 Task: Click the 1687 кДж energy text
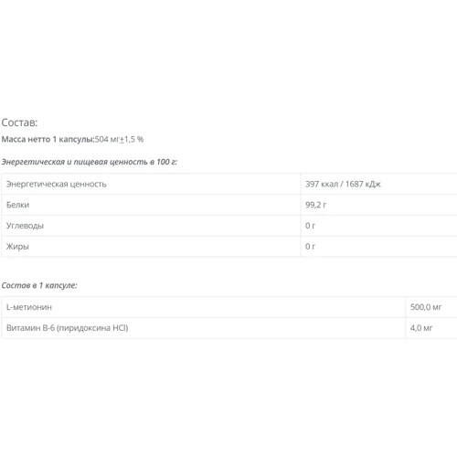click(x=363, y=184)
